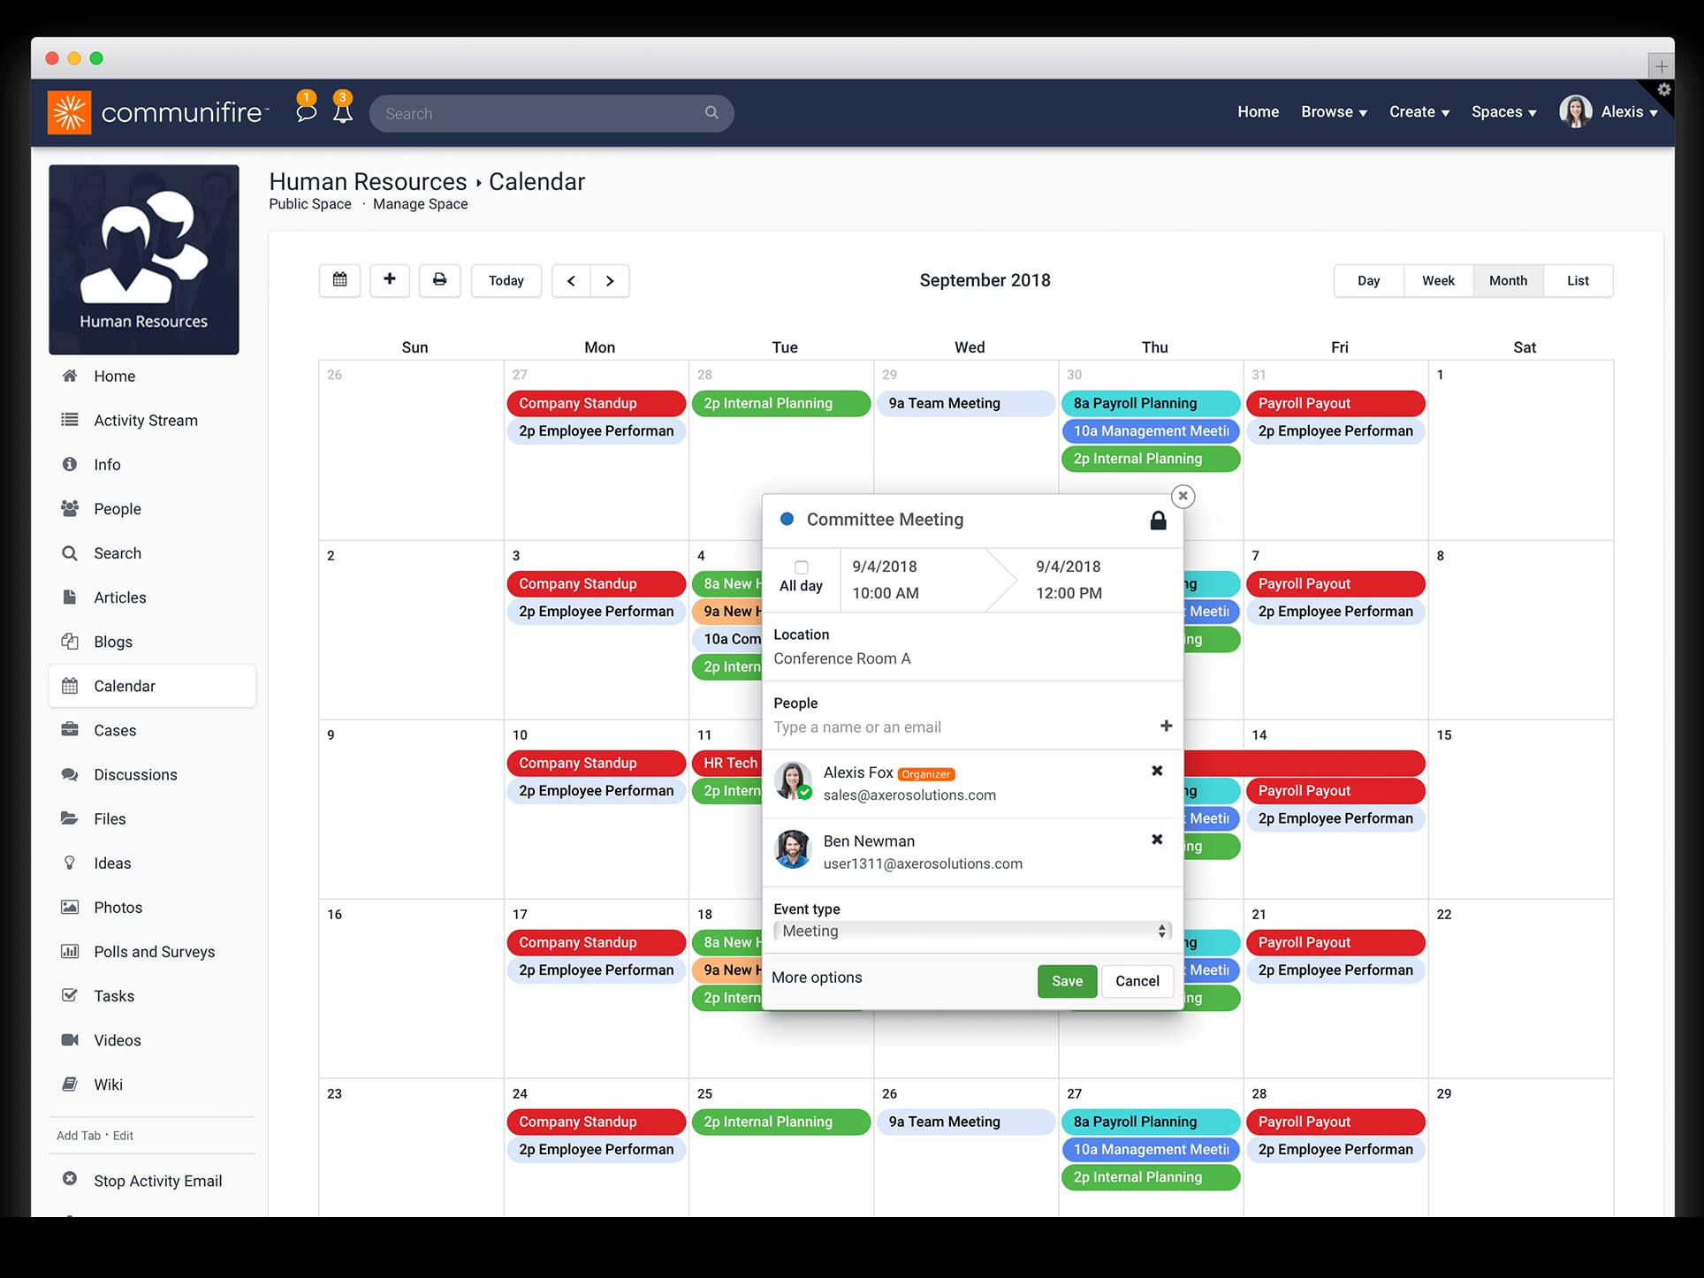Open Ideas from the sidebar lightbulb icon

pyautogui.click(x=111, y=863)
